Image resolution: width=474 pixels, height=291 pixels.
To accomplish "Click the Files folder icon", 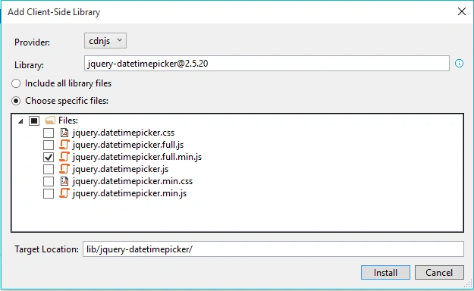I will [50, 120].
